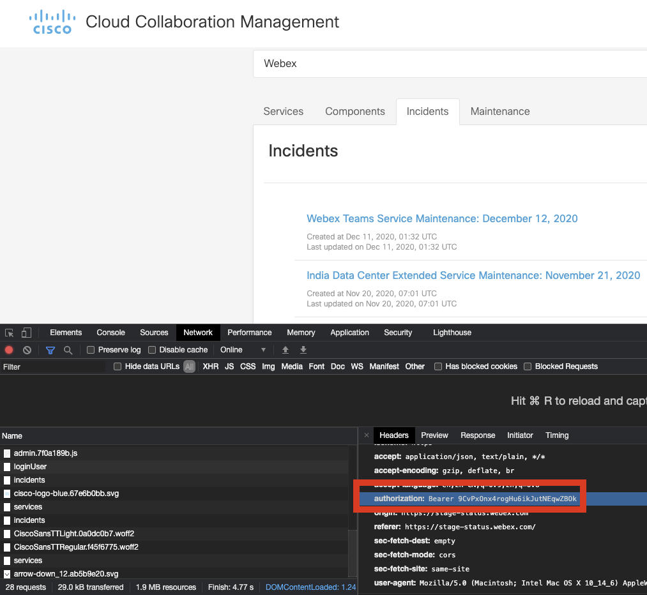Select arrow-down_12.ab5b9e20.svg file icon

coord(7,574)
